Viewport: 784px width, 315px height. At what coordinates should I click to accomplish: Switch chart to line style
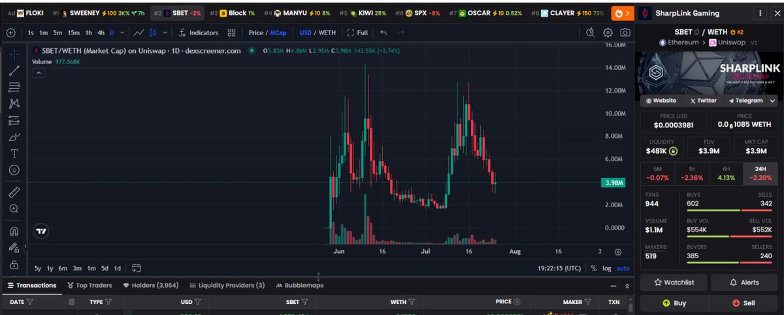[x=139, y=33]
